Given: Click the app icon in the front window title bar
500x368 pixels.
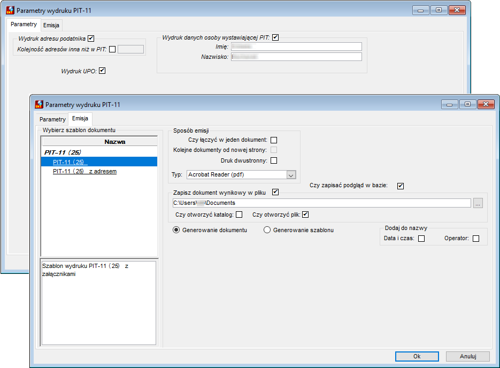Looking at the screenshot, I should pos(39,104).
